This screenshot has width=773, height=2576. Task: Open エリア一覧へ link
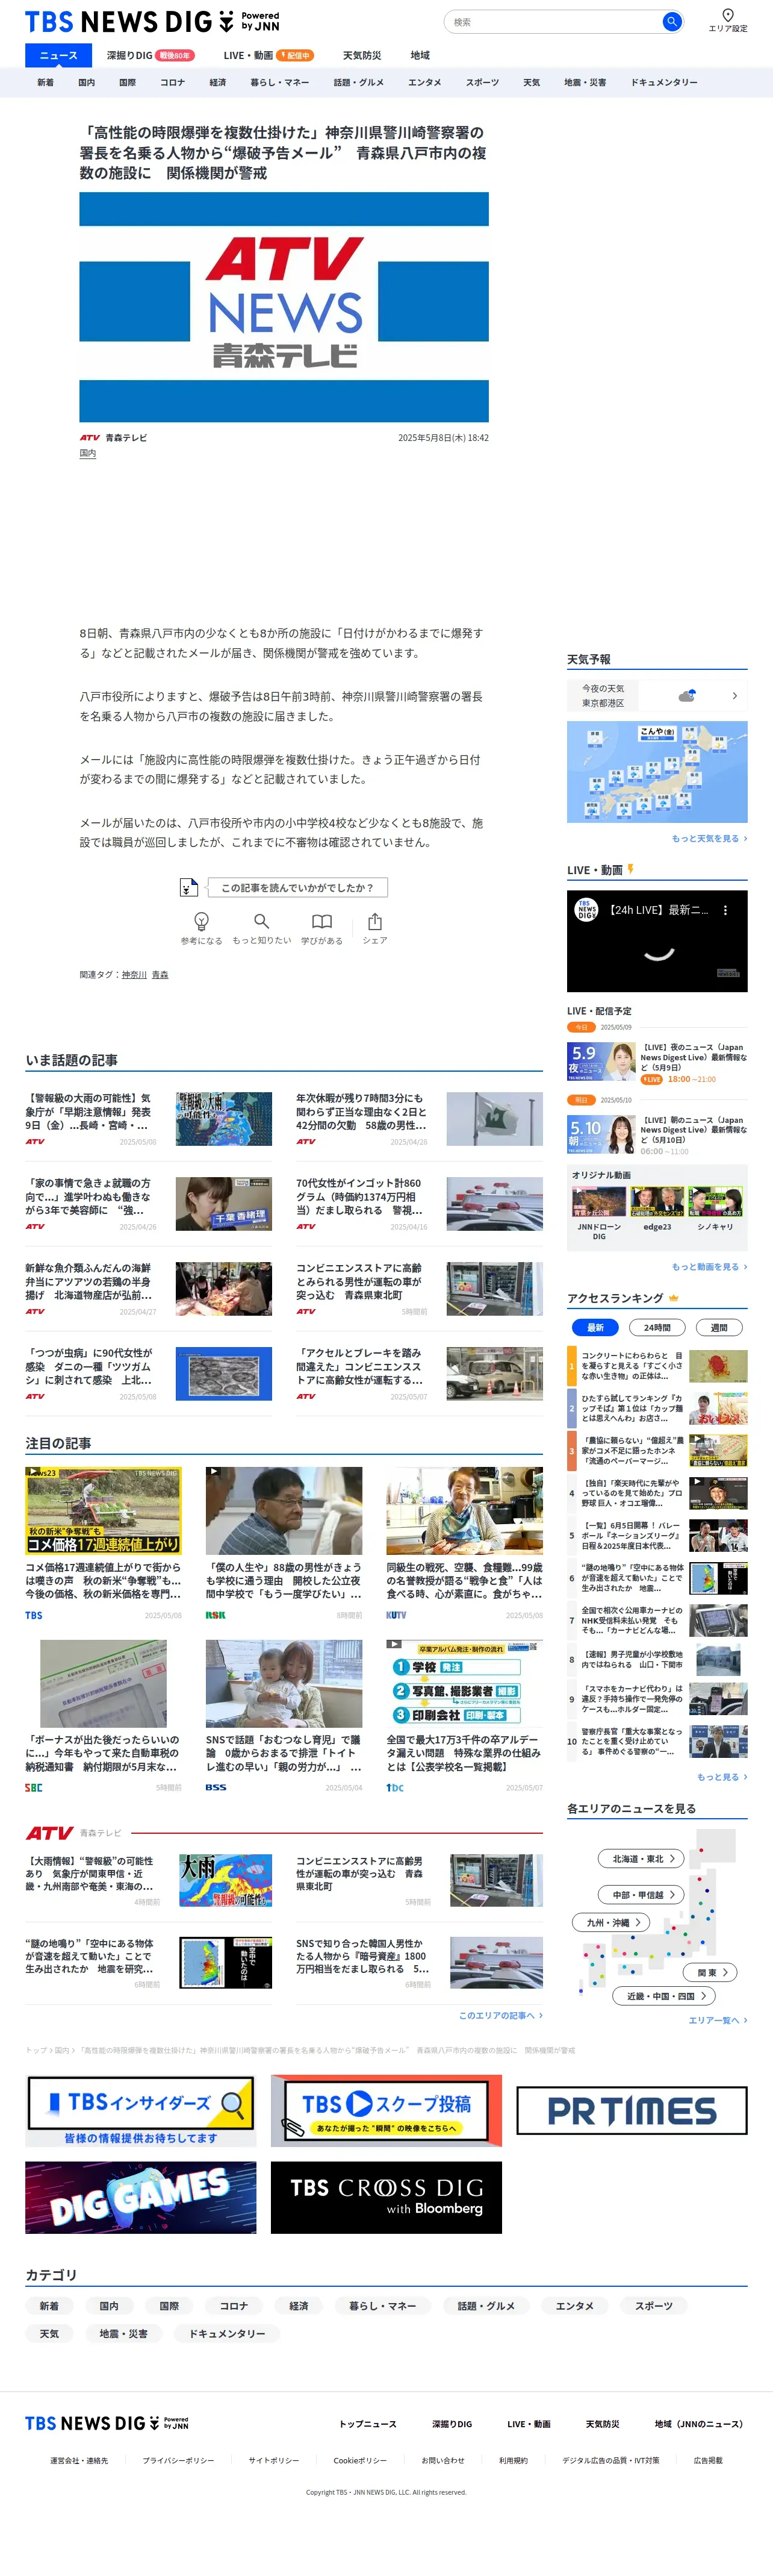[717, 2020]
